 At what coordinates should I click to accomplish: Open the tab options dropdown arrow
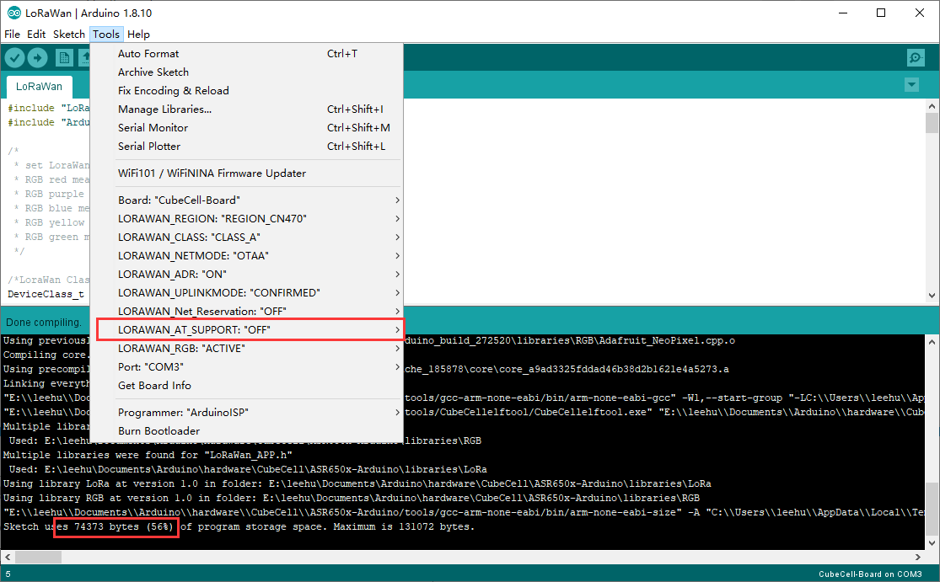click(911, 85)
